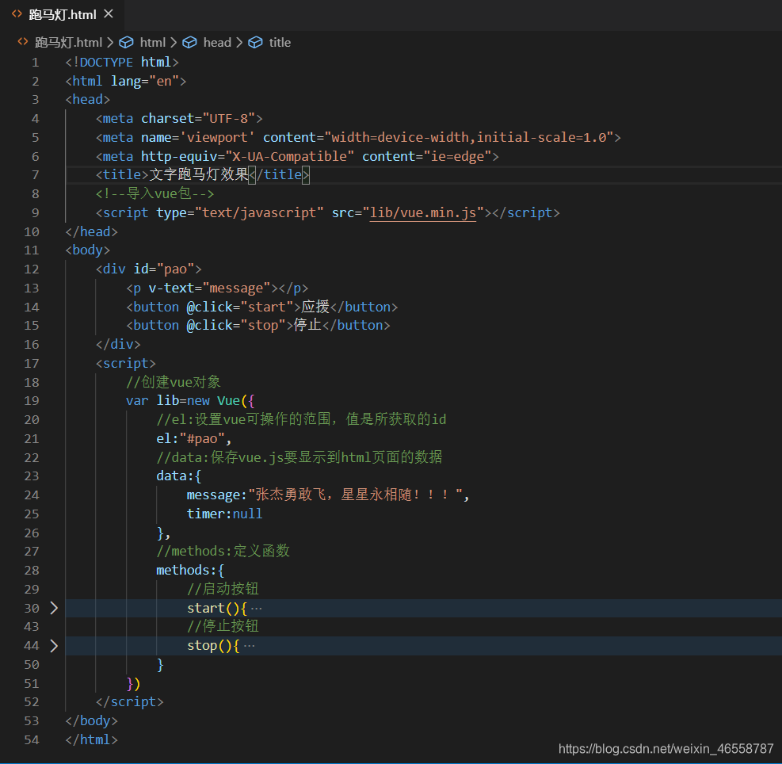This screenshot has height=764, width=782.
Task: Expand the folded start() method at line 30
Action: click(54, 608)
